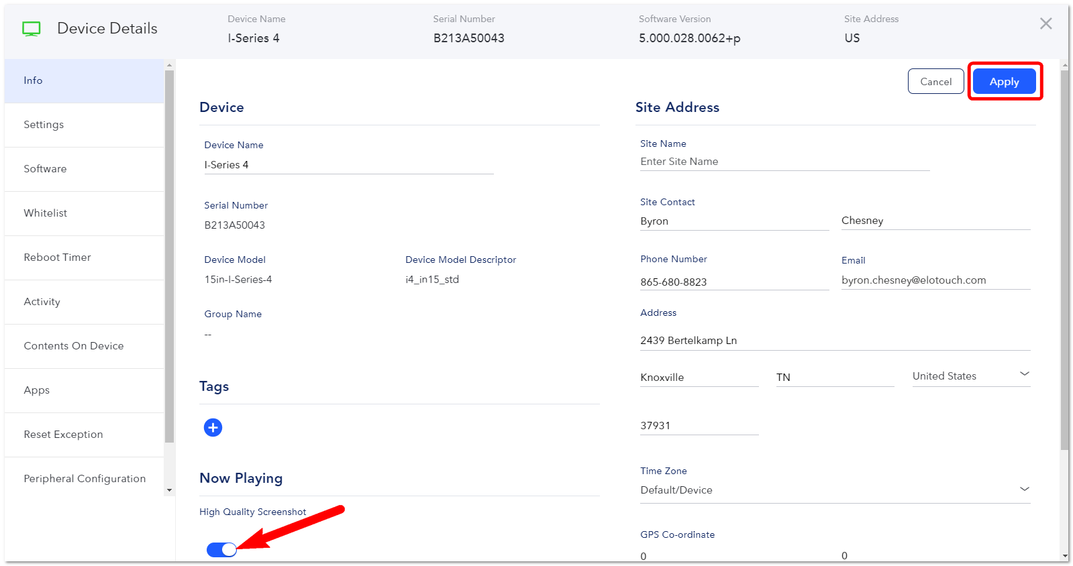Click the Apply button
Image resolution: width=1073 pixels, height=566 pixels.
[1004, 82]
